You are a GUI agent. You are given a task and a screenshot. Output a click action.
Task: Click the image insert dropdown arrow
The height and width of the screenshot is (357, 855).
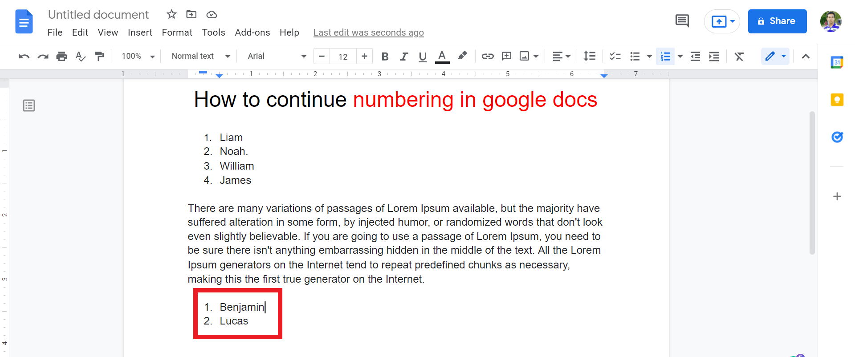coord(536,57)
